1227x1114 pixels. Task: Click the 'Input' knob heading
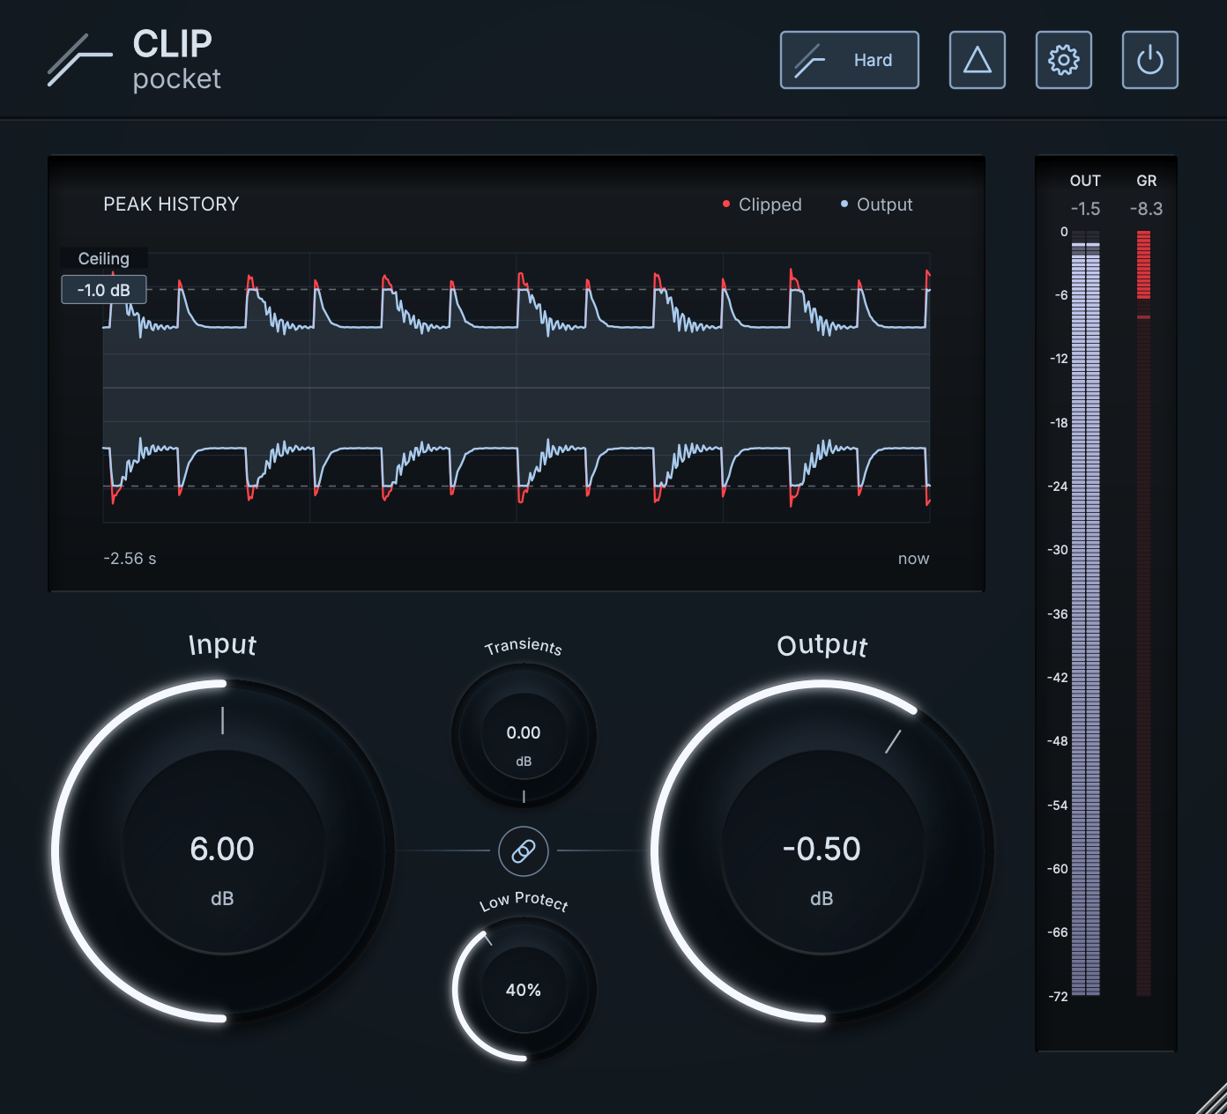pos(222,645)
